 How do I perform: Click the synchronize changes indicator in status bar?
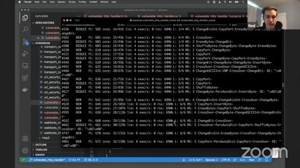(74, 160)
